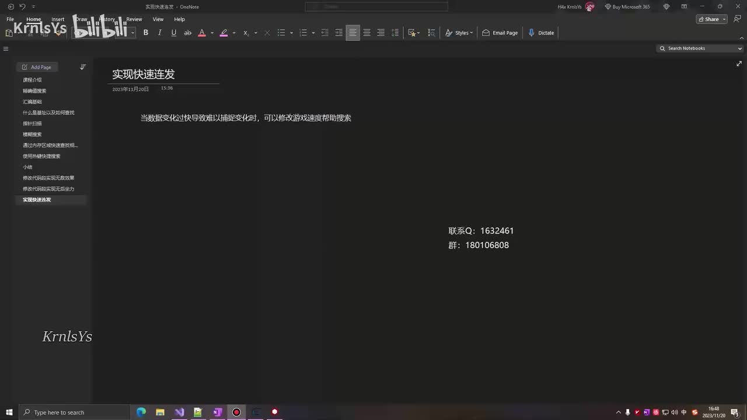The height and width of the screenshot is (420, 747).
Task: Start a numbered list
Action: tap(303, 33)
